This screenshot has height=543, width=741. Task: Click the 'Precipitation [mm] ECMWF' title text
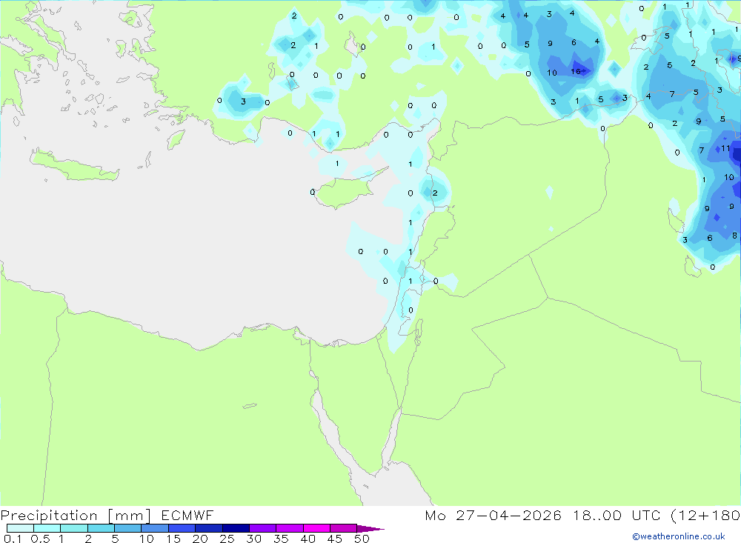pyautogui.click(x=107, y=515)
